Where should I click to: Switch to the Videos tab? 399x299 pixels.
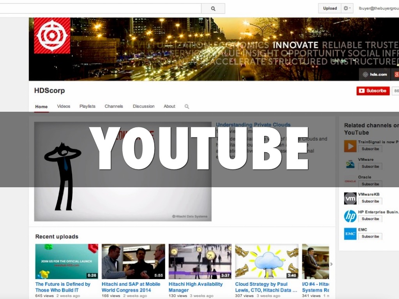pyautogui.click(x=64, y=106)
